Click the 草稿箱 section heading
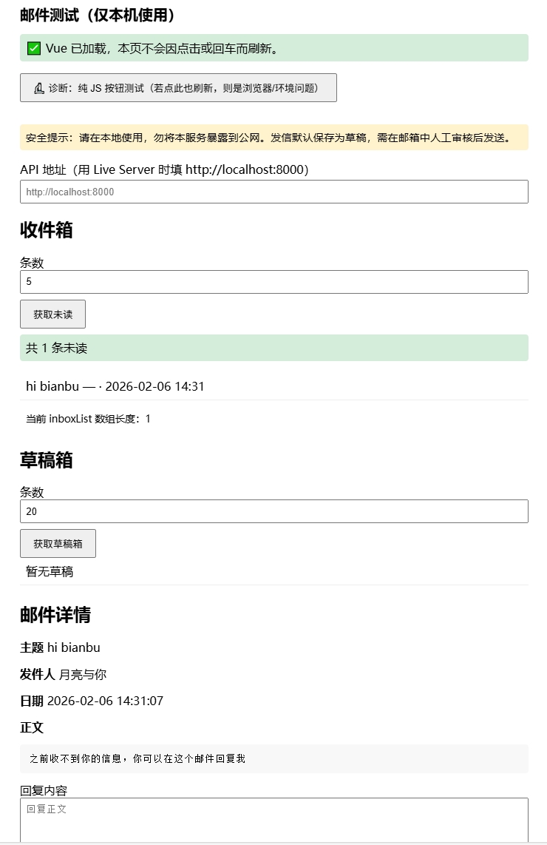Screen dimensions: 547x845 [46, 460]
